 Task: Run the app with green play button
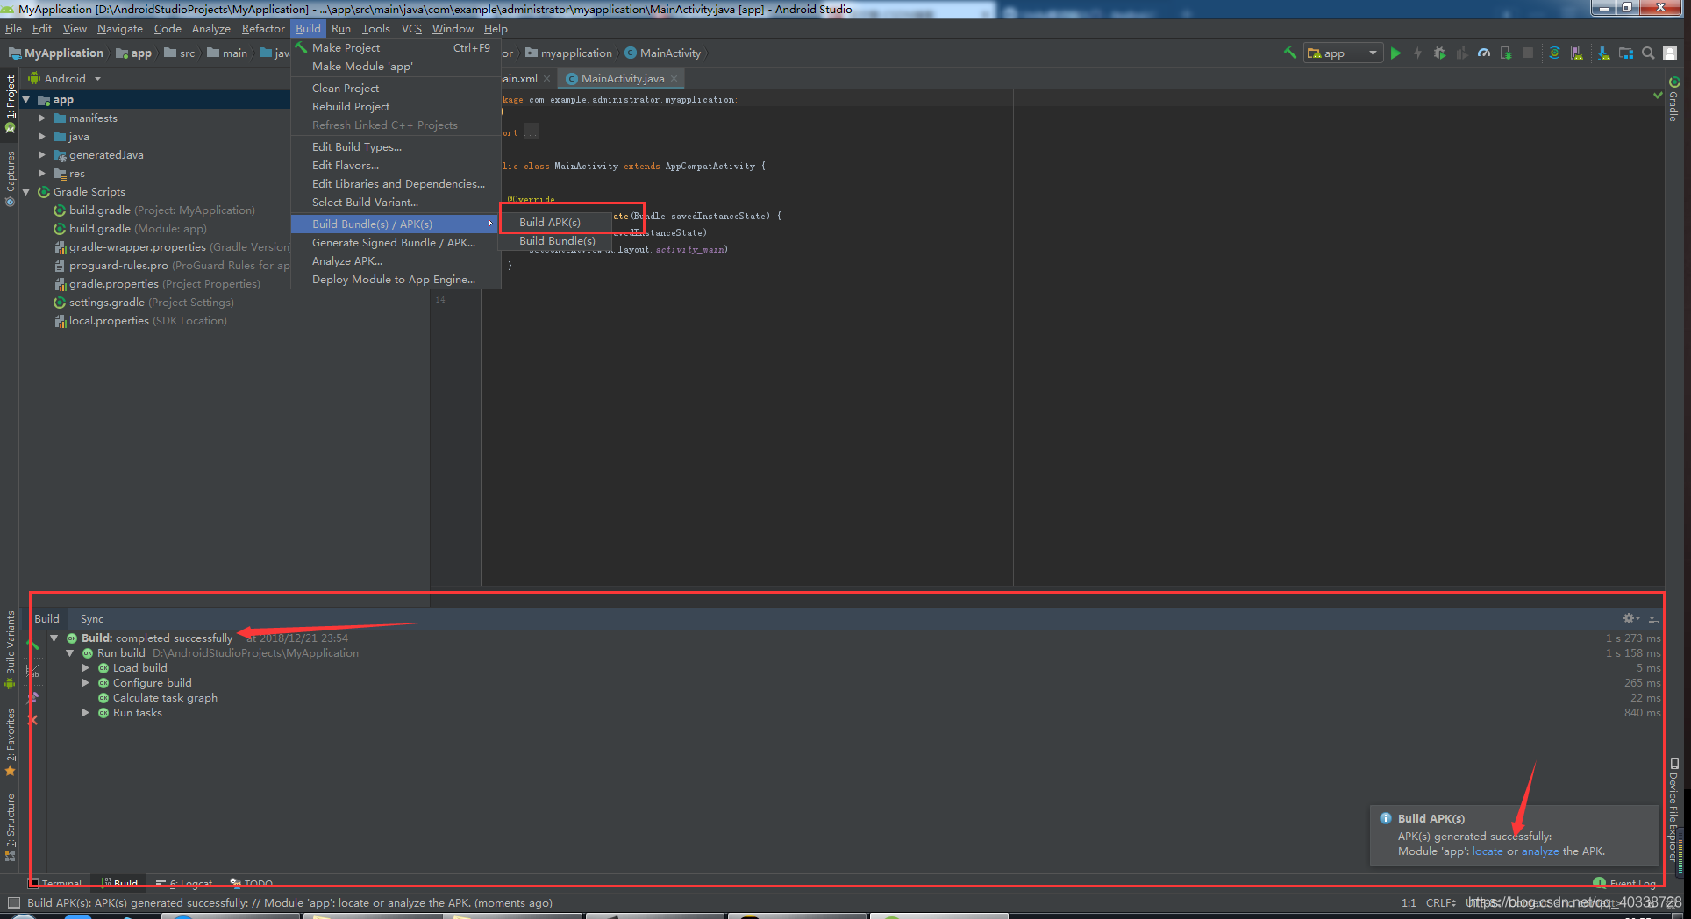1395,53
